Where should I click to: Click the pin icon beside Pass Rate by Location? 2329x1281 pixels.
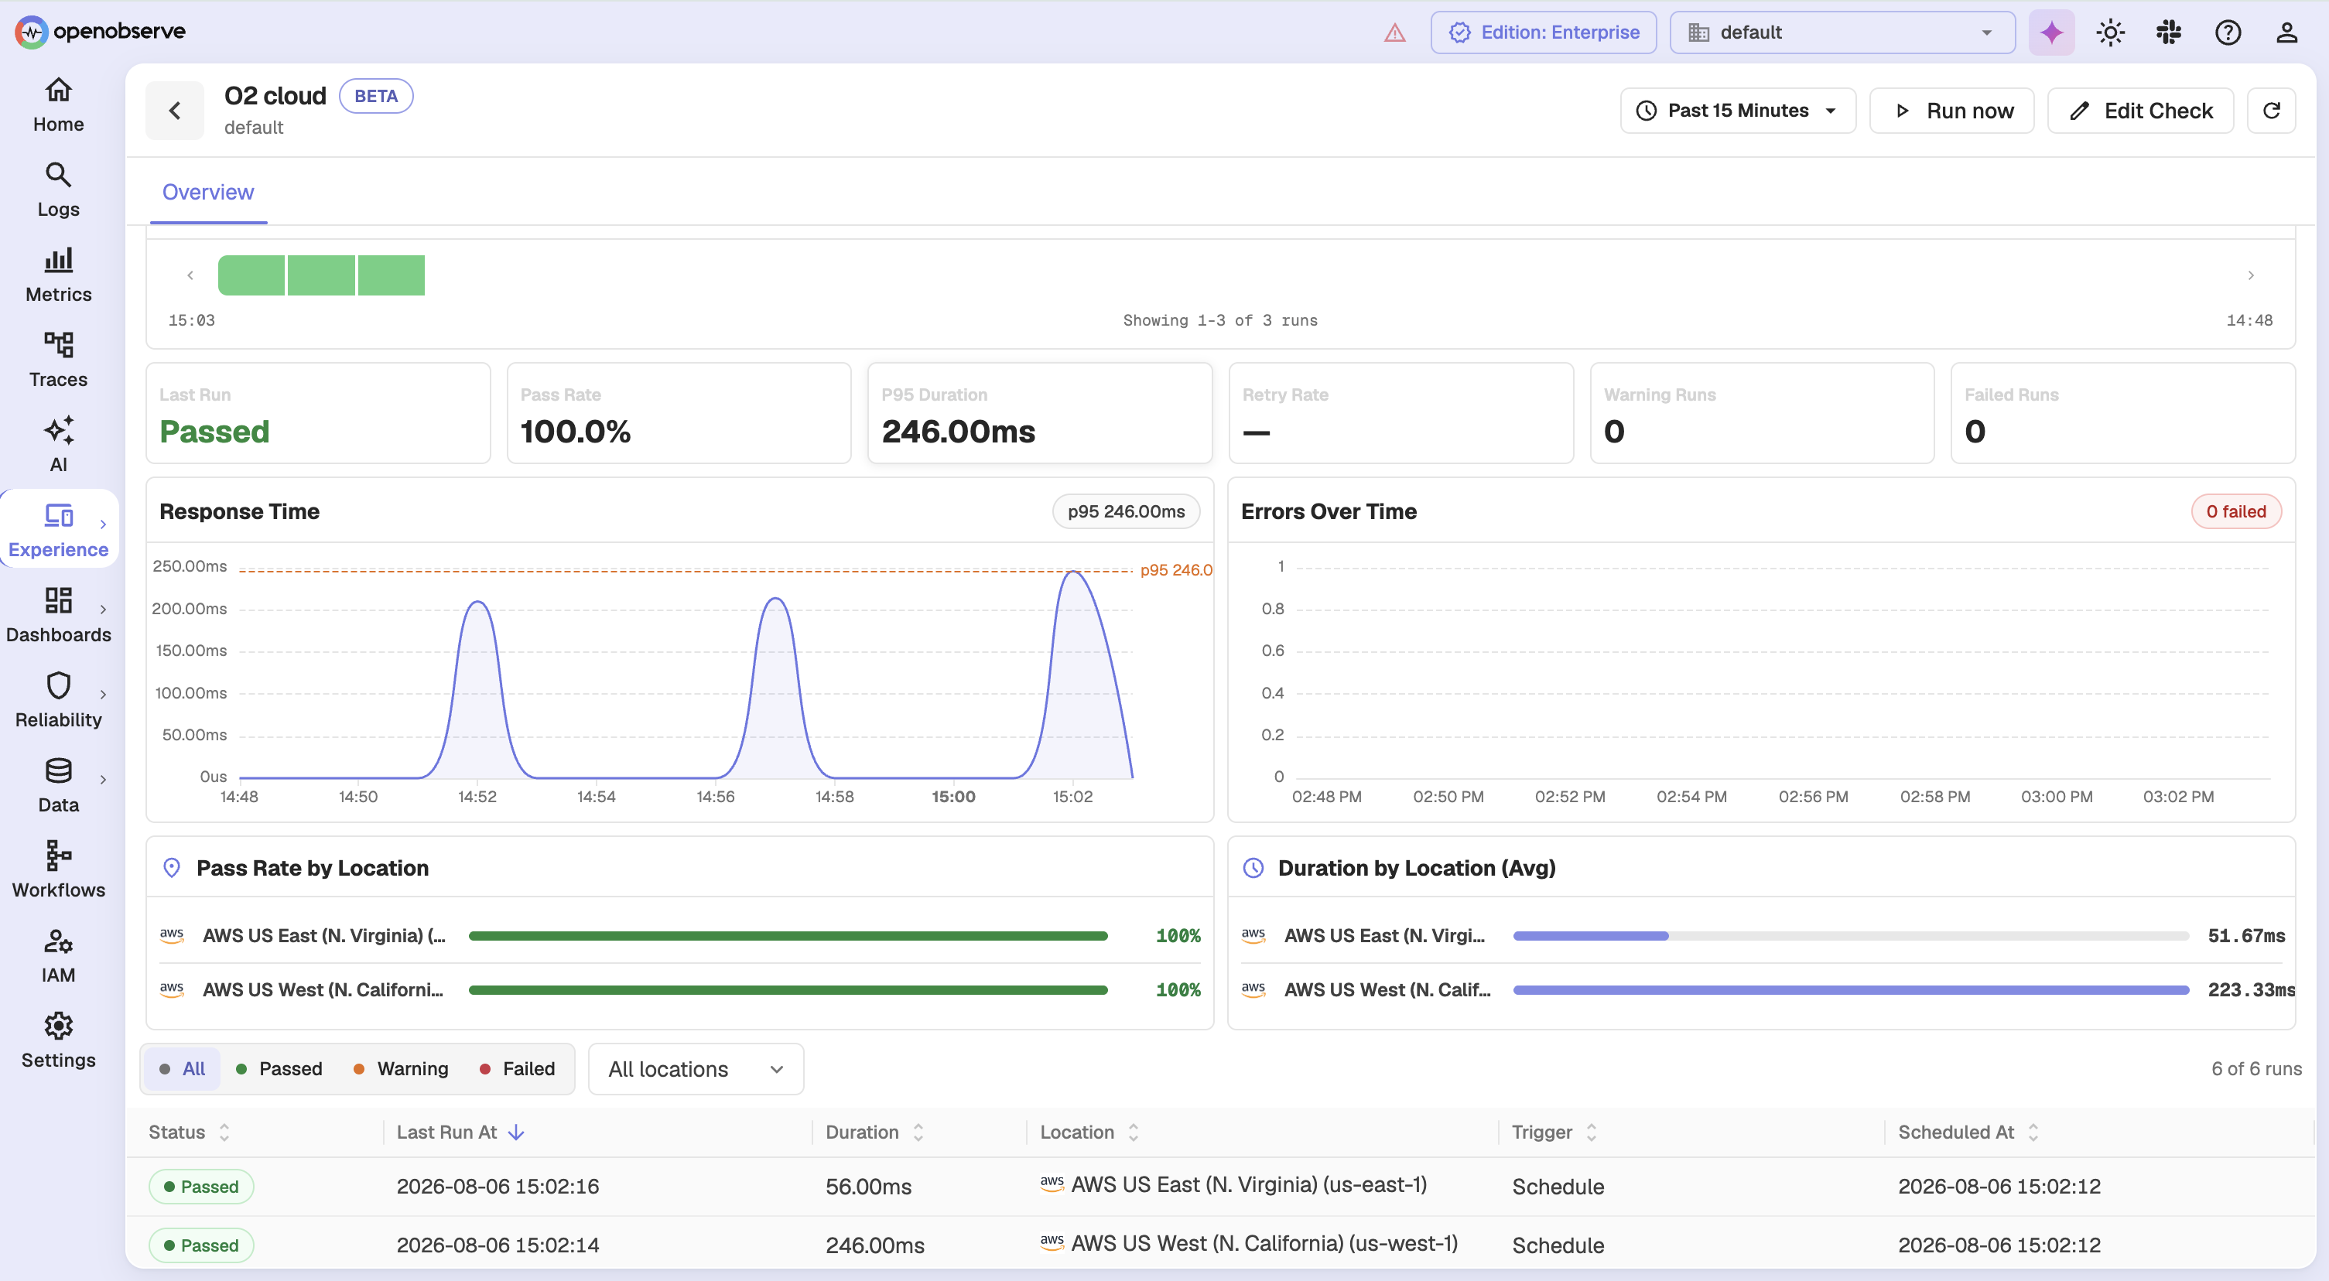click(172, 868)
